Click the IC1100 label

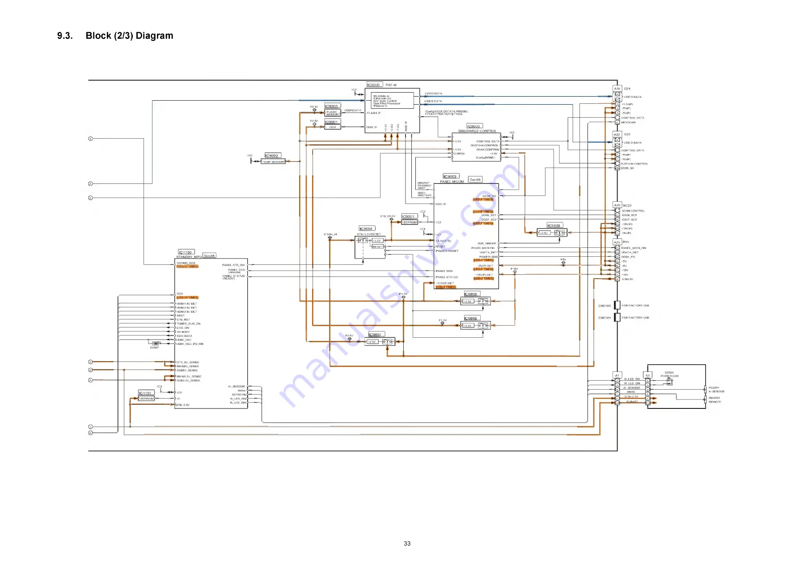(186, 252)
